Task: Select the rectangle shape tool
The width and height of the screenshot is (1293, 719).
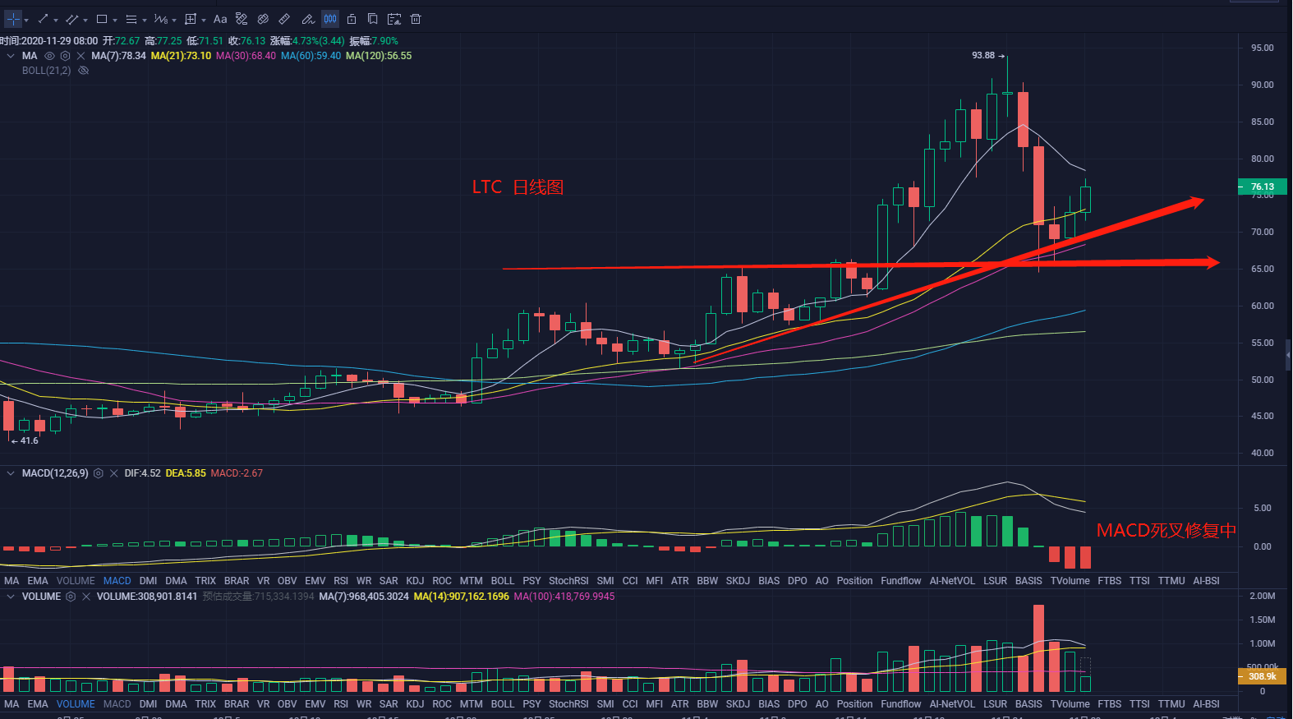Action: coord(102,19)
